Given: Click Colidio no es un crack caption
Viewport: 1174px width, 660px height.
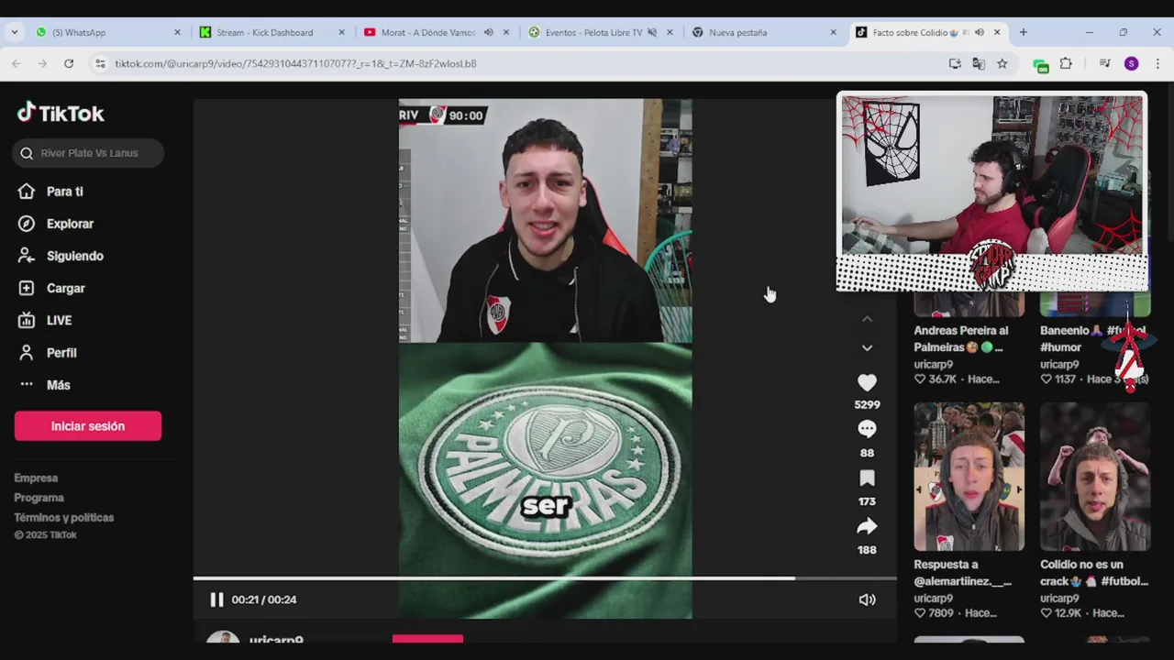Looking at the screenshot, I should pyautogui.click(x=1094, y=573).
